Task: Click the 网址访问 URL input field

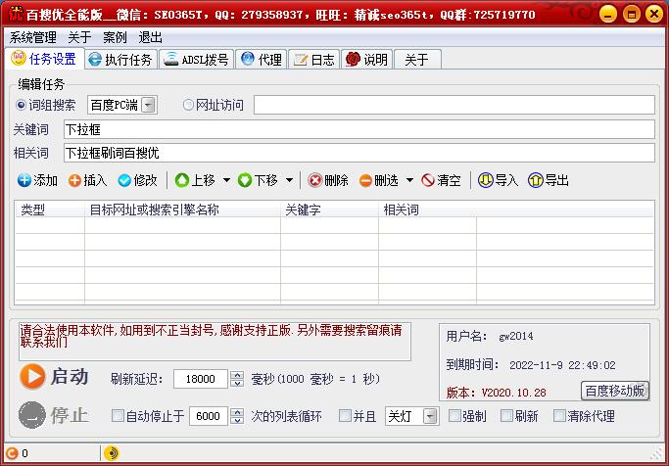Action: 454,105
